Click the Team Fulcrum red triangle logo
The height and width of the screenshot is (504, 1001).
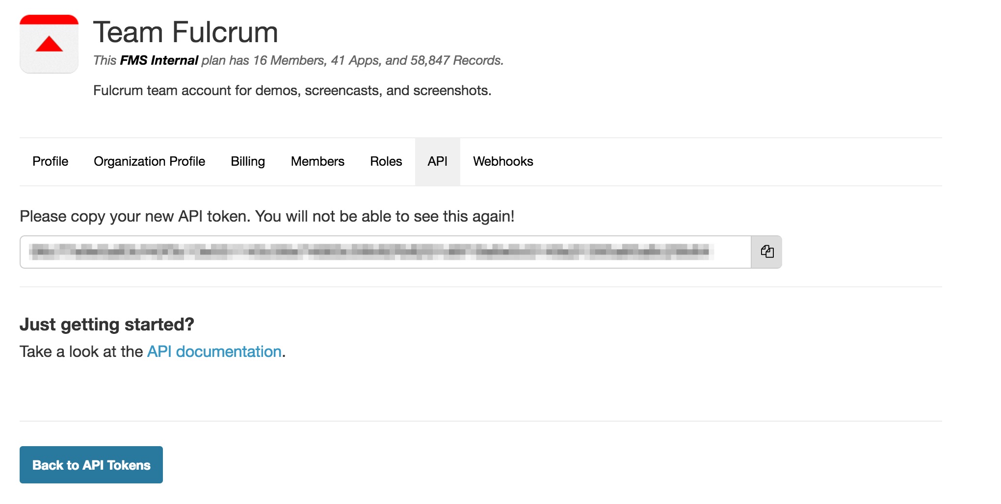(49, 44)
